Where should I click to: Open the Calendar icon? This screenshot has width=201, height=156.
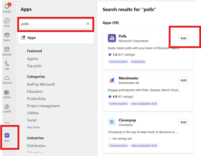click(x=7, y=50)
